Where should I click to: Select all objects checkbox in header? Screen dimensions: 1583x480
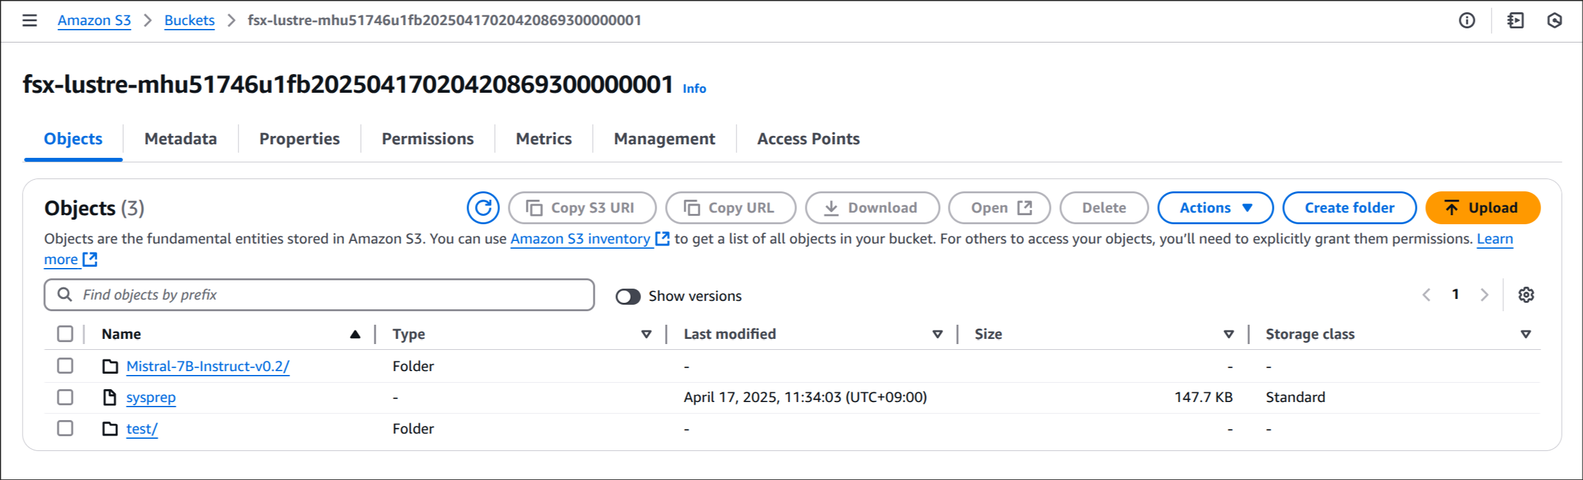[65, 334]
